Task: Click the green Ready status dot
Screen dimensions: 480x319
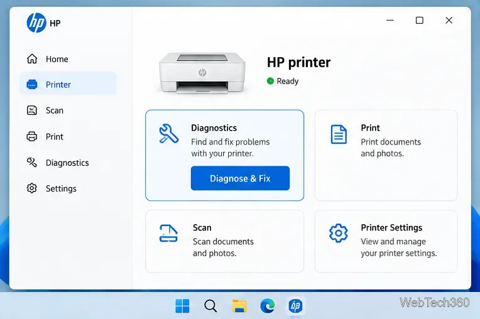Action: tap(270, 81)
